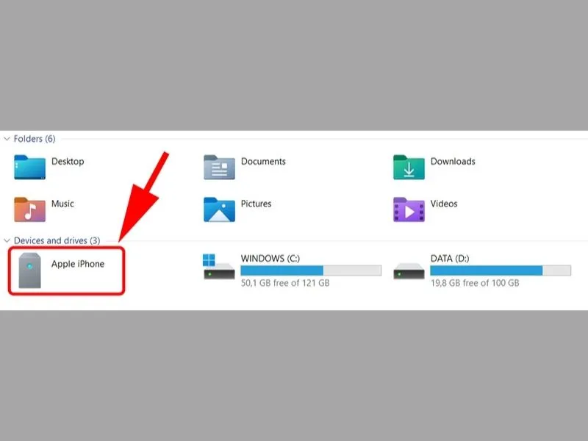Collapse the Folders section chevron
This screenshot has width=588, height=441.
7,139
